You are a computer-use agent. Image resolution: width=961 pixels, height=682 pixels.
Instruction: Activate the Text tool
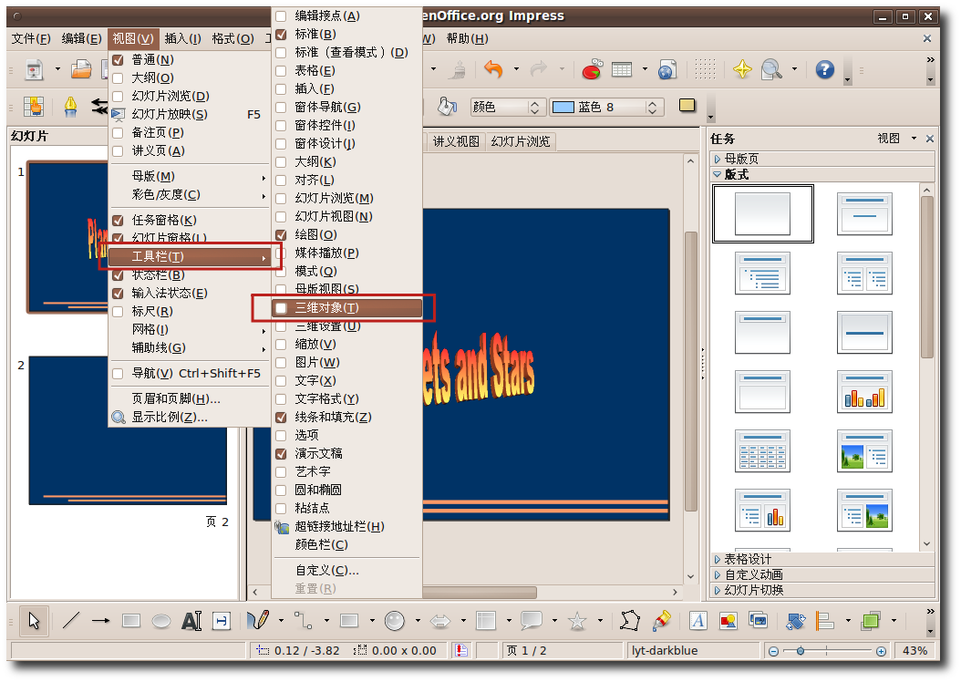coord(191,621)
